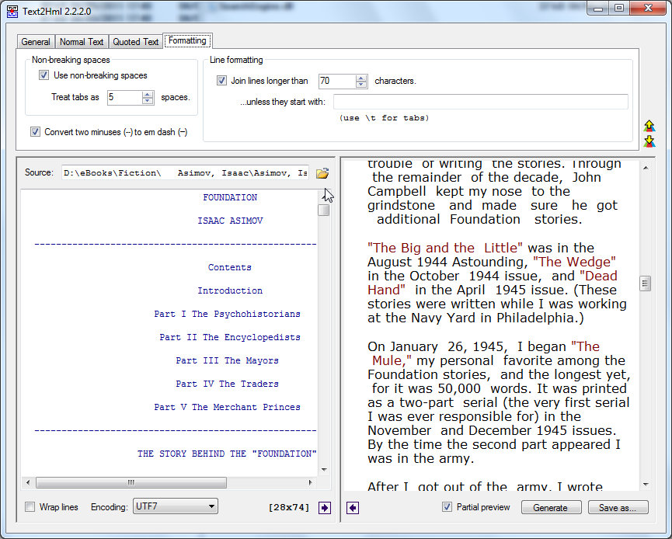This screenshot has height=539, width=672.
Task: Click source pane scroll right arrow
Action: pyautogui.click(x=310, y=483)
